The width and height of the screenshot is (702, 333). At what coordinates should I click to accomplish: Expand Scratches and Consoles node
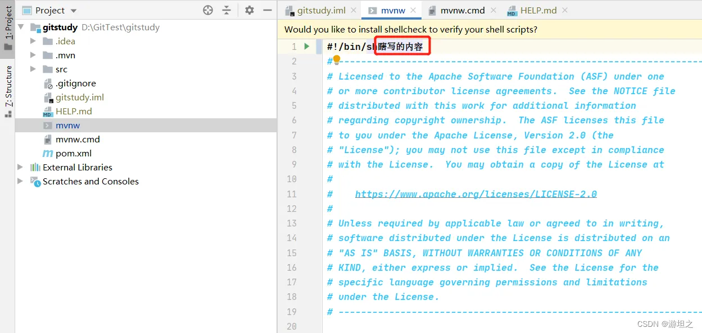21,181
